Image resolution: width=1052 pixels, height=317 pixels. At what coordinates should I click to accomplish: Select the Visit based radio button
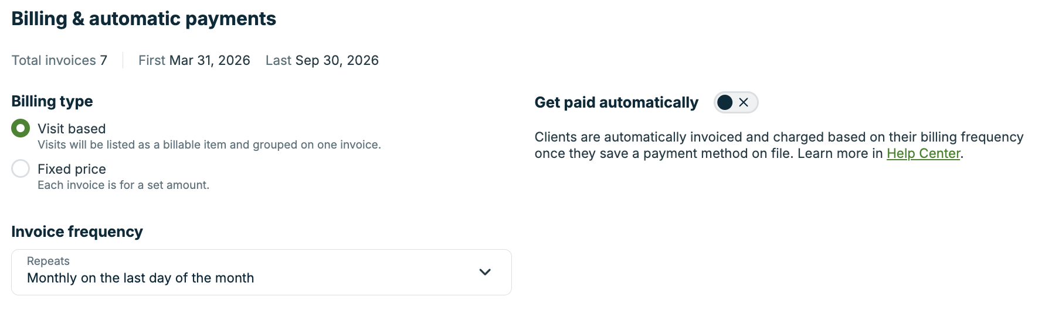click(21, 128)
